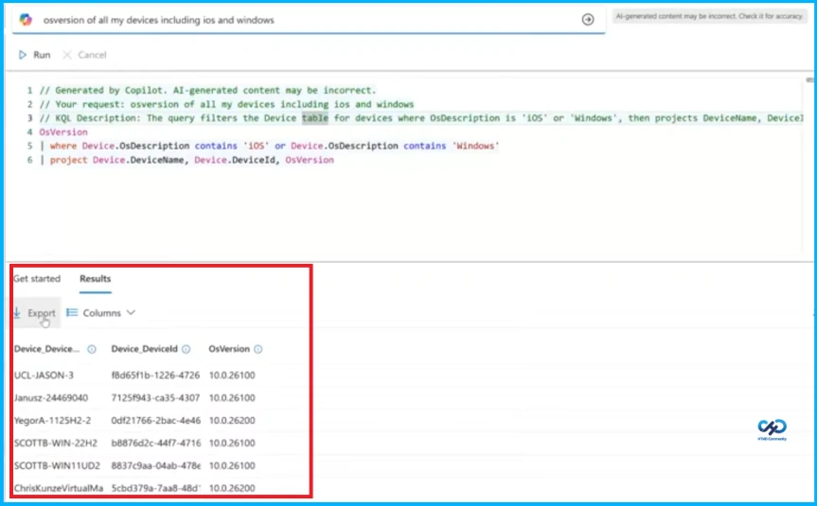Click device ID f8d65f1b-1226-4726
Image resolution: width=817 pixels, height=506 pixels.
click(x=155, y=375)
